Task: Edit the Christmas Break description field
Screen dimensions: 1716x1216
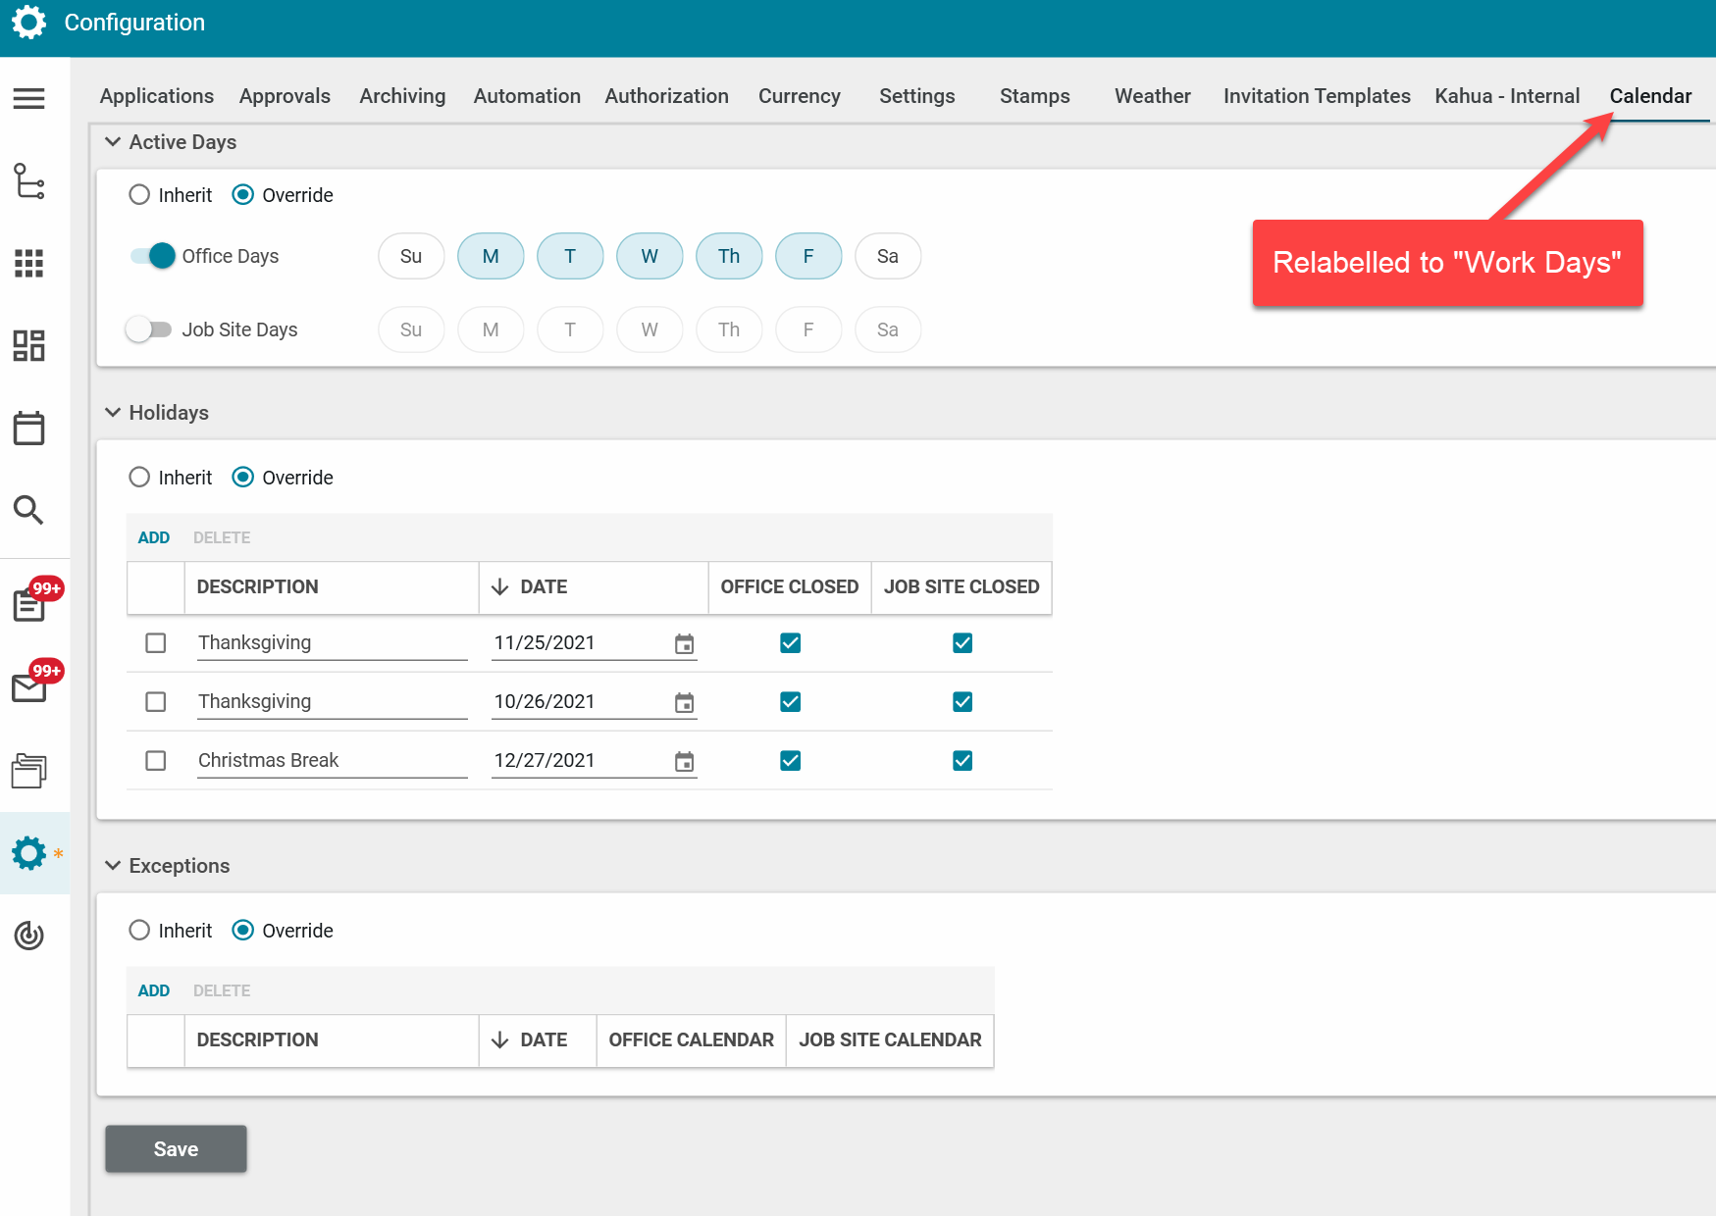Action: [332, 761]
